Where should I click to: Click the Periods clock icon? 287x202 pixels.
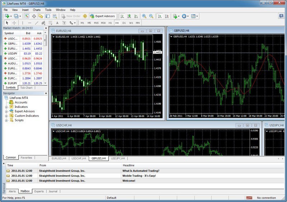click(184, 16)
